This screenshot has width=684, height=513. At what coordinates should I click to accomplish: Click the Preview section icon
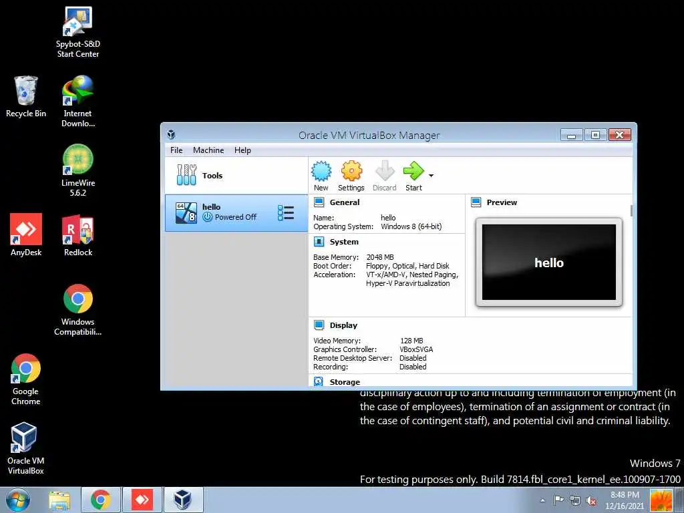coord(476,202)
